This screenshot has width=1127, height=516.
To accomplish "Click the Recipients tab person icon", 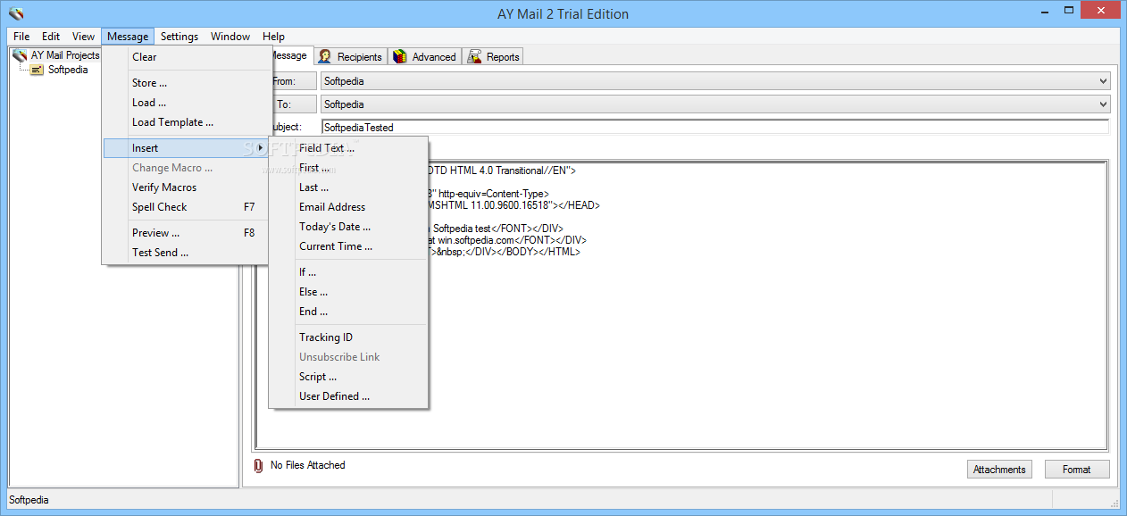I will pos(326,56).
